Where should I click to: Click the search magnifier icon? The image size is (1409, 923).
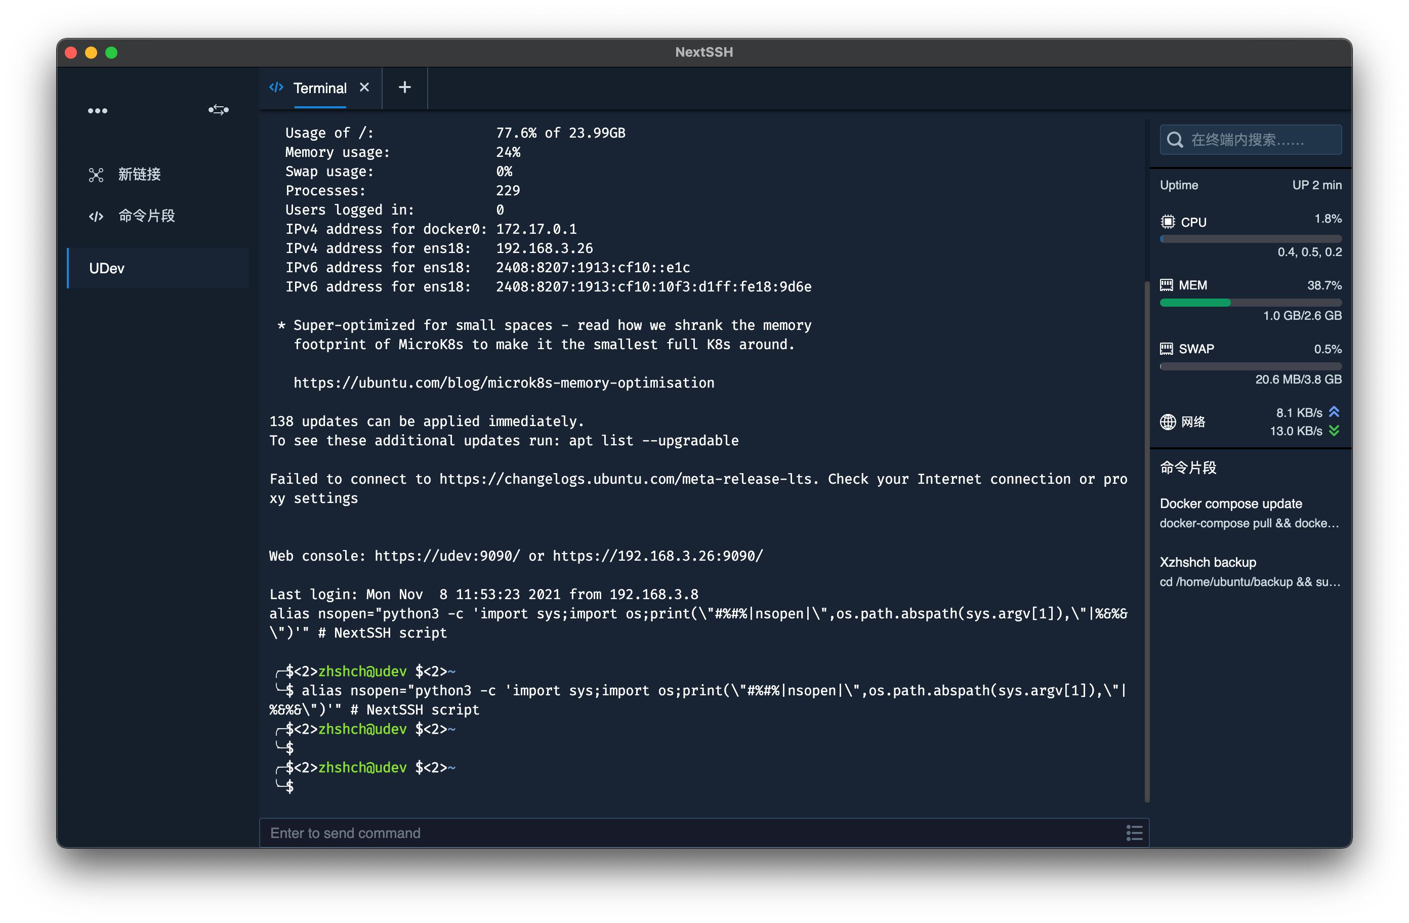click(1175, 140)
